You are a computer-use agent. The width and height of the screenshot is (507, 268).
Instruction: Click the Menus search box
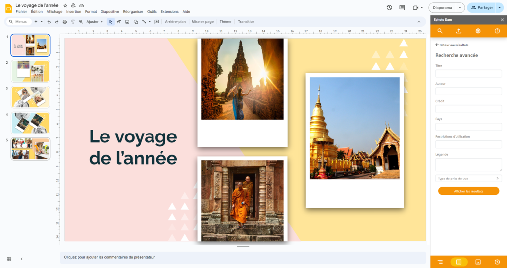click(19, 22)
